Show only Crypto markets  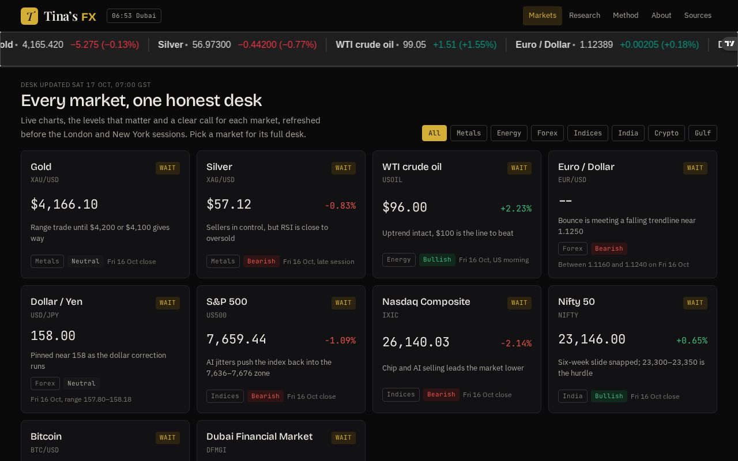(667, 133)
